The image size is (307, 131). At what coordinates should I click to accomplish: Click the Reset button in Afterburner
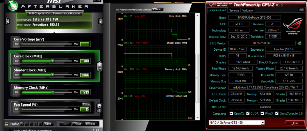[x=78, y=124]
